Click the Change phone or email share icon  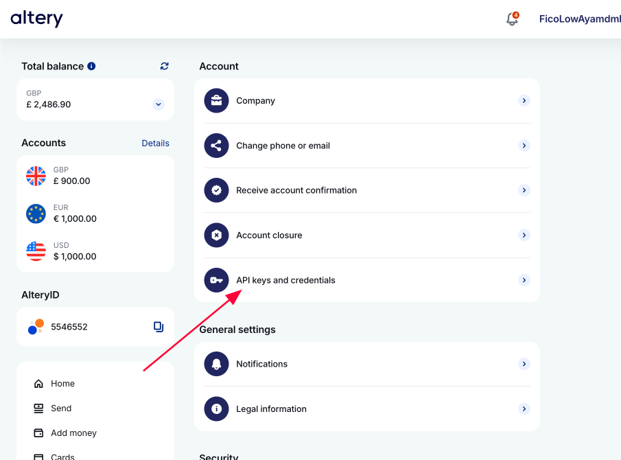coord(216,146)
